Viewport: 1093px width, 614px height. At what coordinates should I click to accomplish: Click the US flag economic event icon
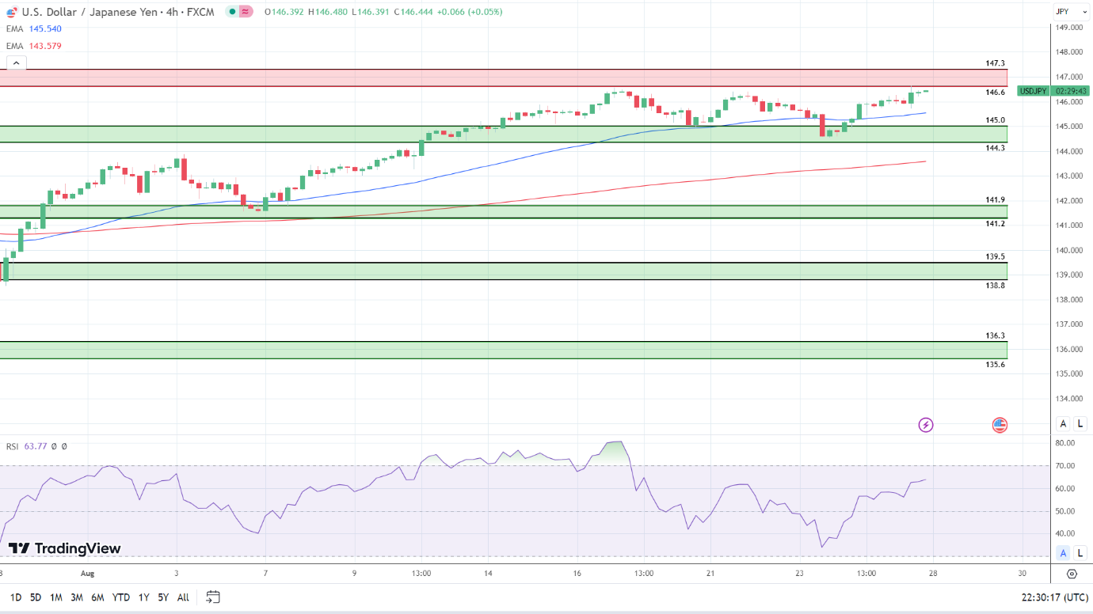[x=1000, y=425]
